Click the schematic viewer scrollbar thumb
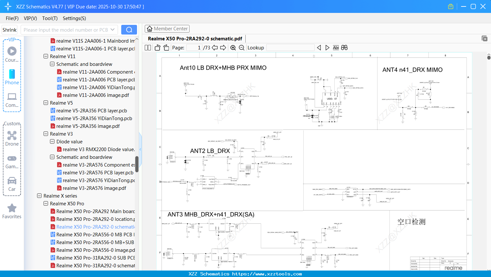The width and height of the screenshot is (491, 277). (x=489, y=57)
